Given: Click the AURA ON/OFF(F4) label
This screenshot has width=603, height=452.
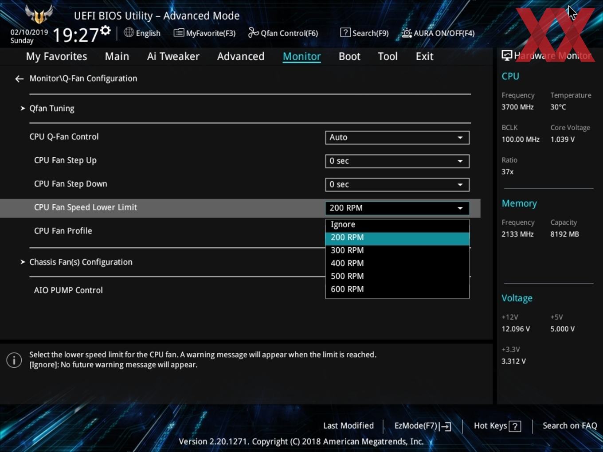Looking at the screenshot, I should [x=444, y=33].
